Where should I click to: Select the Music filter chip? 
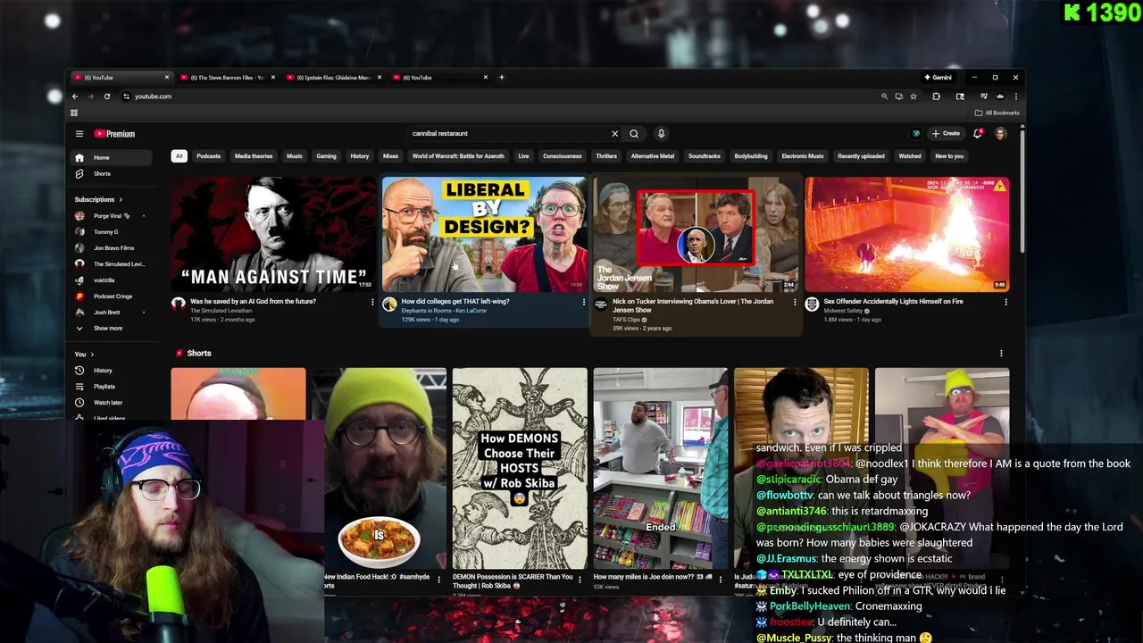pyautogui.click(x=294, y=156)
